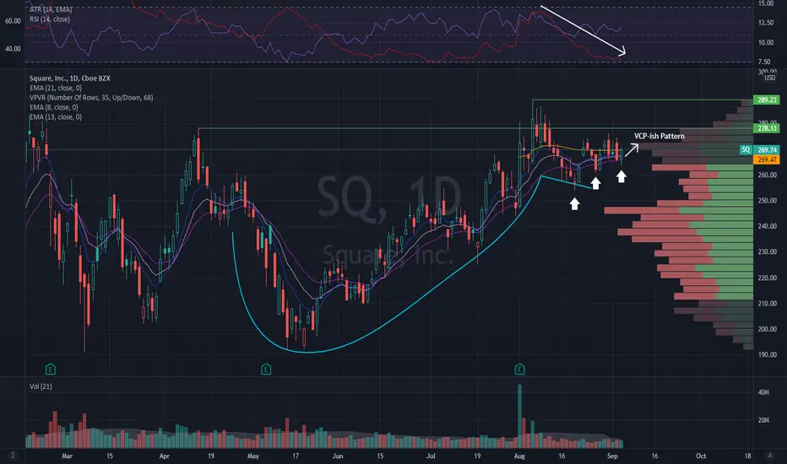Select the Vol (21) volume legend
The image size is (787, 464).
click(41, 386)
